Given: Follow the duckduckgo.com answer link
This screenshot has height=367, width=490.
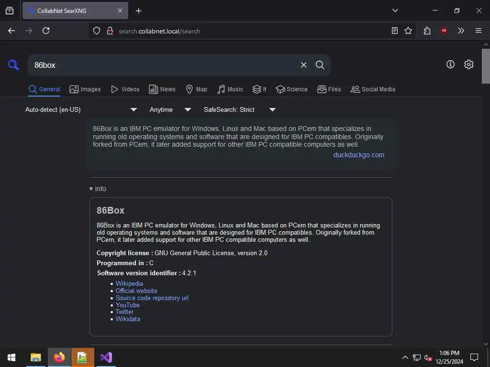Looking at the screenshot, I should click(x=359, y=155).
